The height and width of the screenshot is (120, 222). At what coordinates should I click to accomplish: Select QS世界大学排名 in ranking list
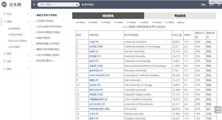click(45, 21)
